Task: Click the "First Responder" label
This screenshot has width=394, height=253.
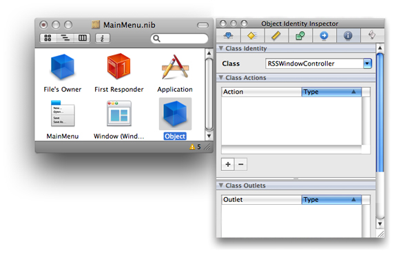Action: [x=119, y=90]
